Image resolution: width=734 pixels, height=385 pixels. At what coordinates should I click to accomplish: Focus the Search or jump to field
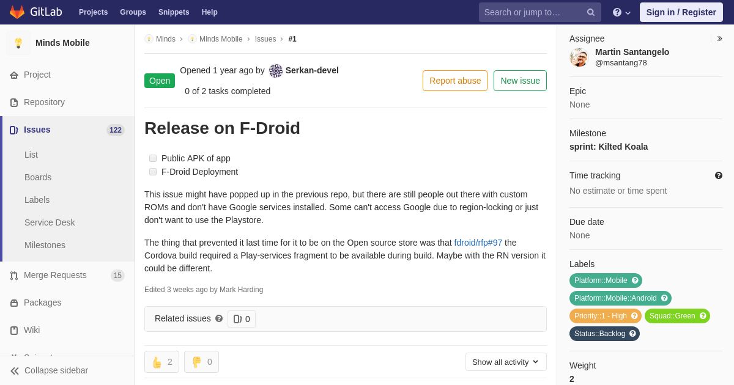[x=532, y=12]
